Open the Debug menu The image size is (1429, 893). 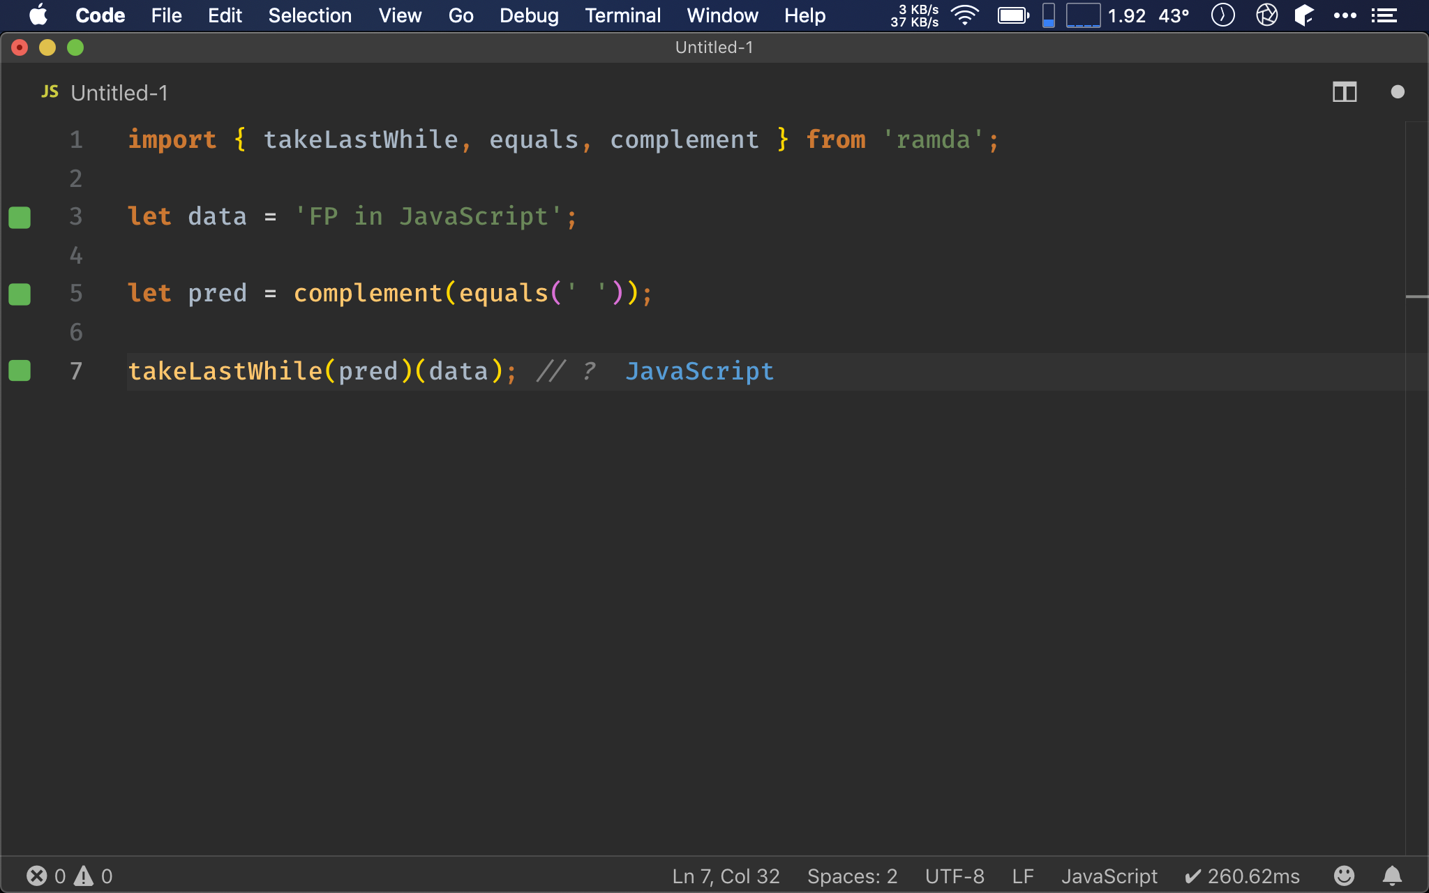[x=529, y=15]
